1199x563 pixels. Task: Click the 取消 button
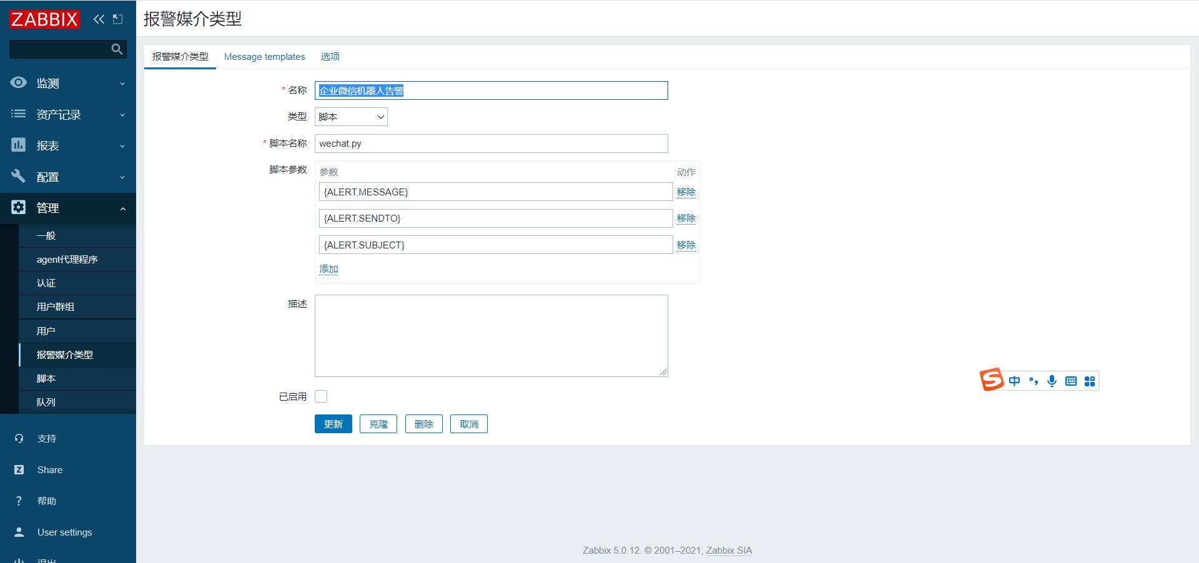tap(469, 424)
